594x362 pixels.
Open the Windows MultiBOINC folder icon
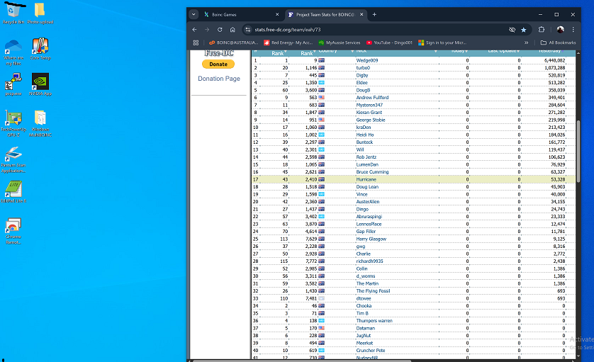pos(40,123)
